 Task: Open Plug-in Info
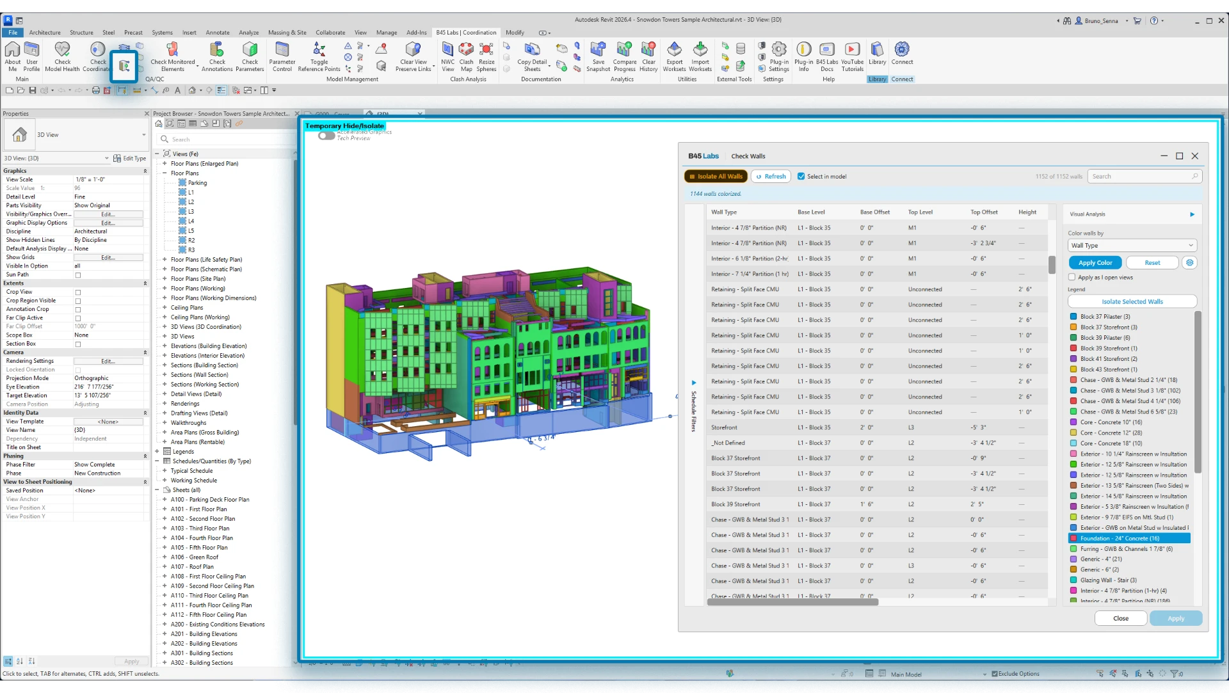click(803, 56)
